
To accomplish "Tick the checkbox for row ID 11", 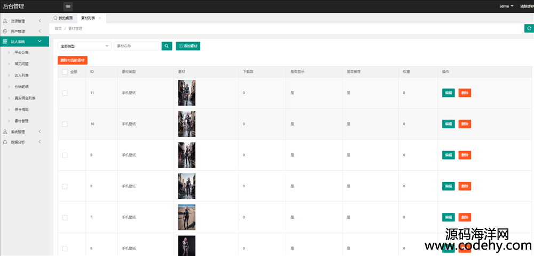I will tap(65, 93).
